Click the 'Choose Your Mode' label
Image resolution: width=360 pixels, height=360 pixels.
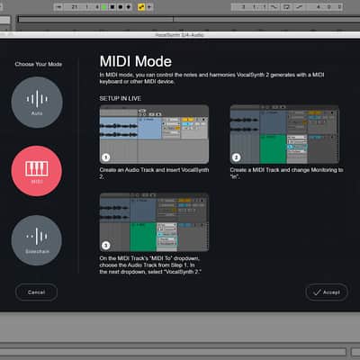coord(39,64)
